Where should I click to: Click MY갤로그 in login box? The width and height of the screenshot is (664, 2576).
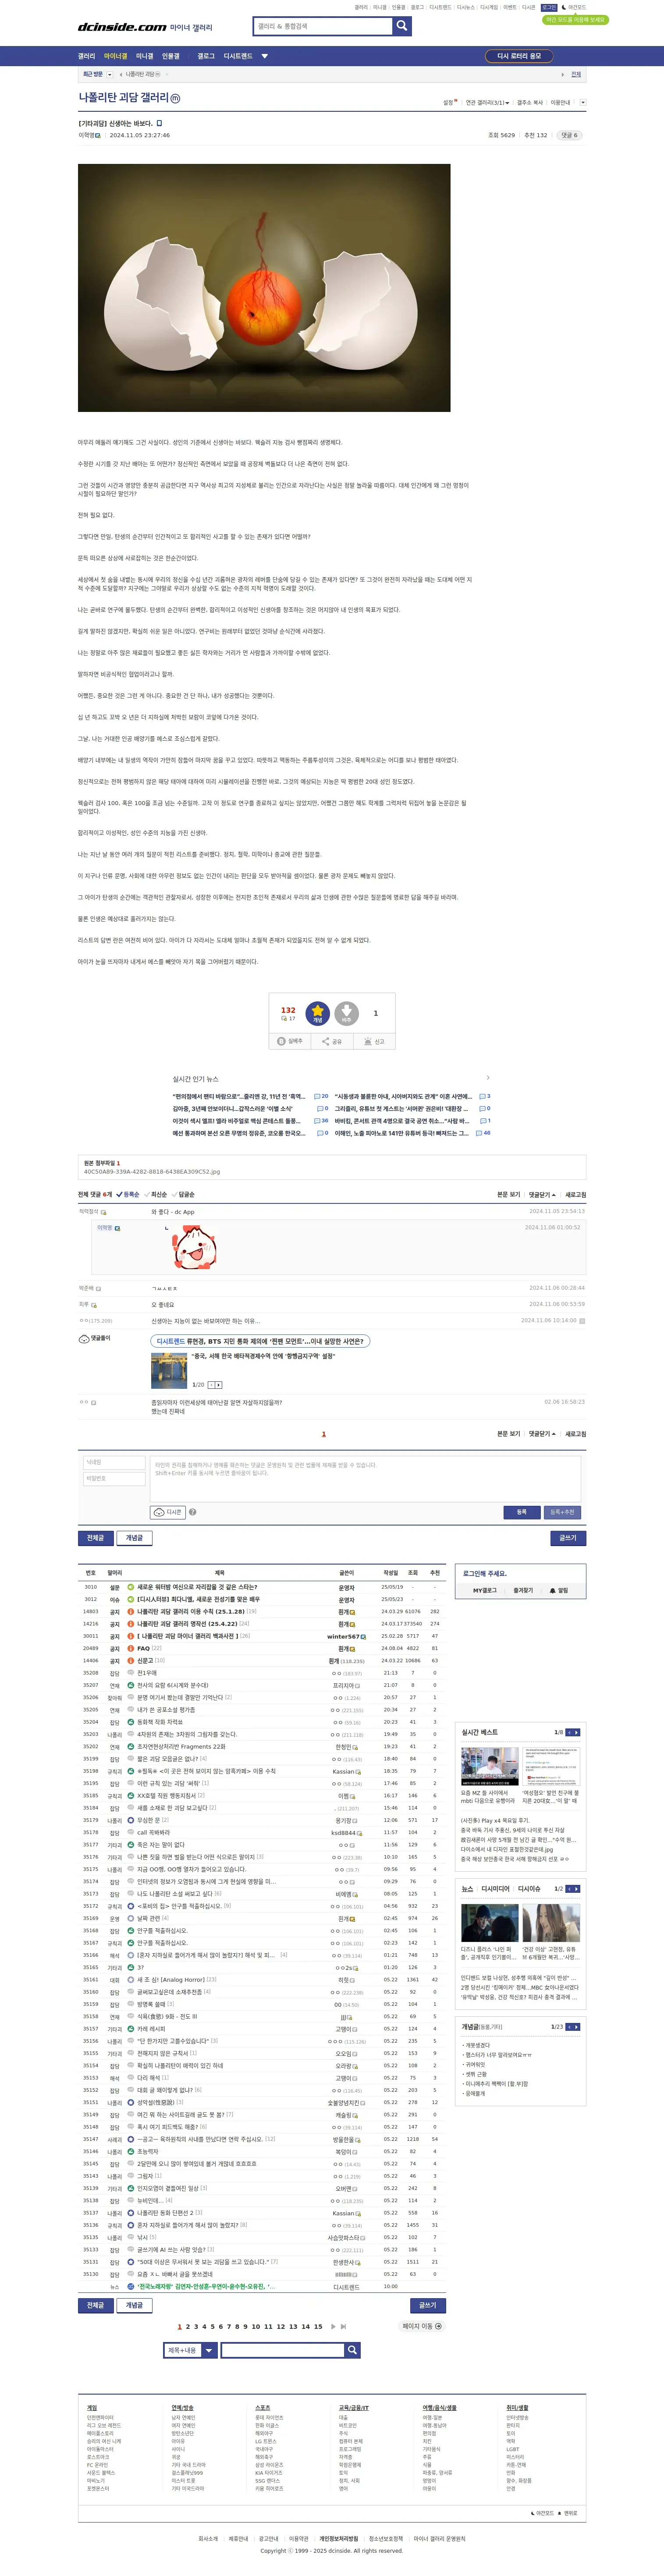coord(485,1590)
